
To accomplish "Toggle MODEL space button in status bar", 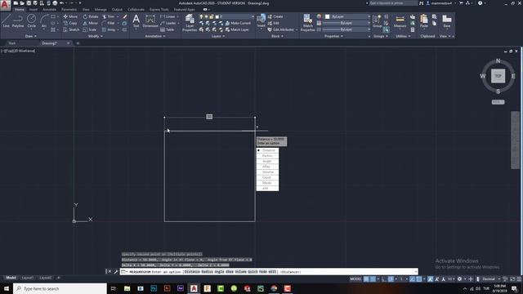I will (x=355, y=279).
